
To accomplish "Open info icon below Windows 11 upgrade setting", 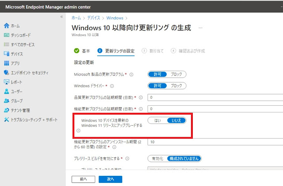I will pos(78,130).
